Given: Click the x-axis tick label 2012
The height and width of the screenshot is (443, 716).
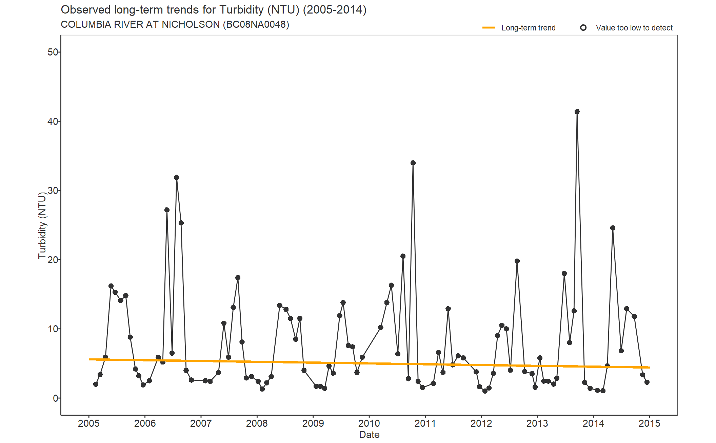Looking at the screenshot, I should (x=481, y=423).
